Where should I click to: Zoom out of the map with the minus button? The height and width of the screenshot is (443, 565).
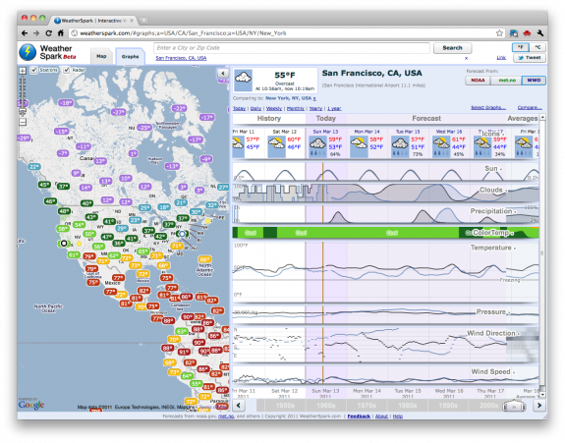(23, 122)
